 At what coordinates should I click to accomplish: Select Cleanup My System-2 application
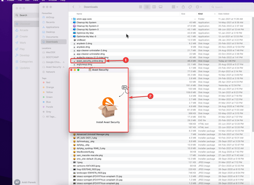coord(160,26)
